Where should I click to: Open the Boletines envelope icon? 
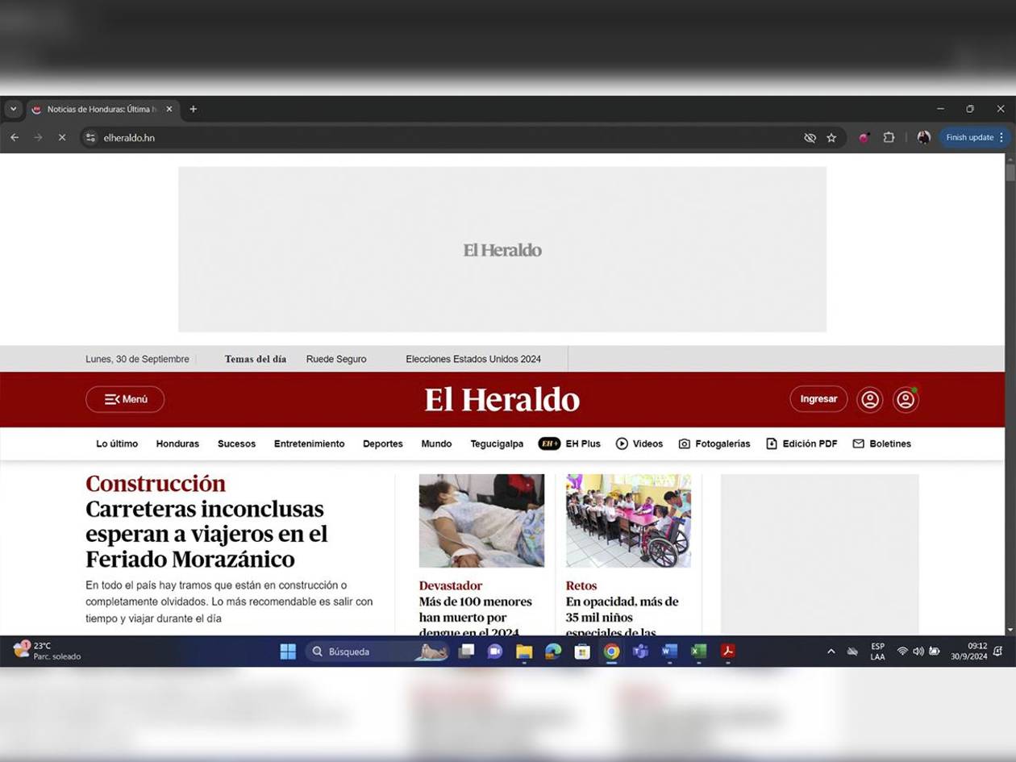click(858, 443)
